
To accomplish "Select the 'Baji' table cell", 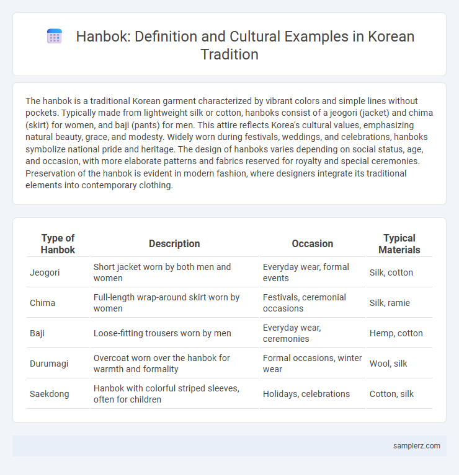I will click(58, 333).
